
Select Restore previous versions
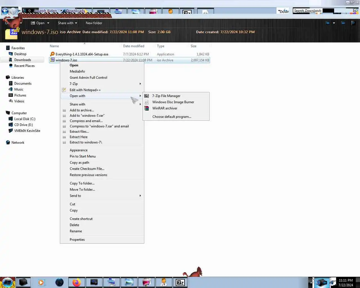[88, 175]
